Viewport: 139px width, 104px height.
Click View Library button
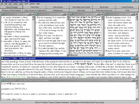(58, 7)
